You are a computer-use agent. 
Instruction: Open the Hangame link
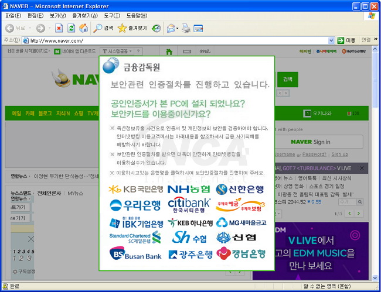pos(353,51)
